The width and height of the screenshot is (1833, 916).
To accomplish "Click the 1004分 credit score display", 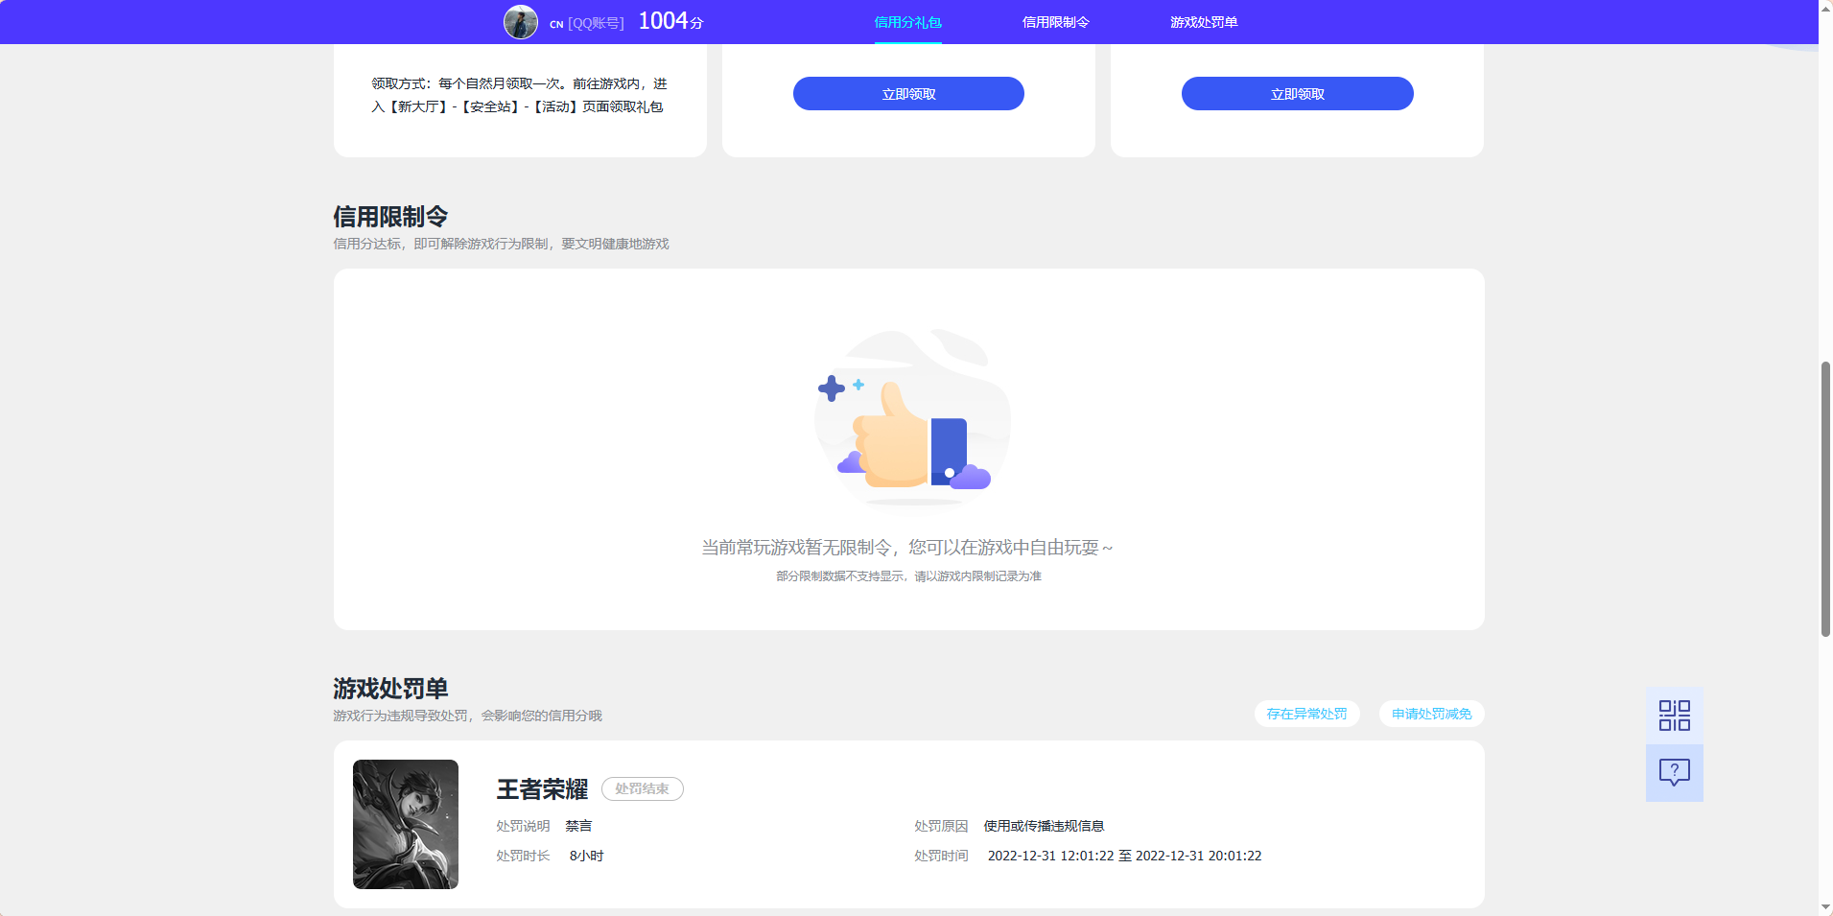I will tap(670, 19).
